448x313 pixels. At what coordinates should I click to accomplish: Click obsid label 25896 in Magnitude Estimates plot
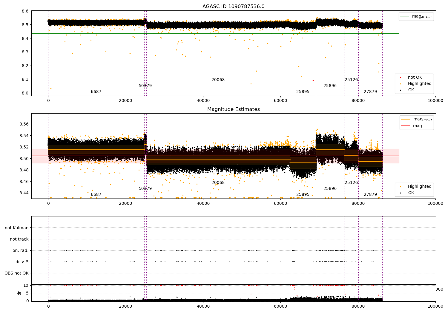[x=330, y=189]
